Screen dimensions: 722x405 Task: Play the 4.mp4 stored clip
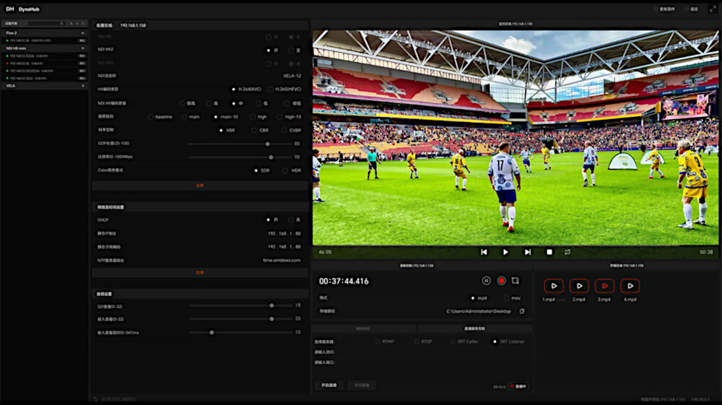coord(630,286)
